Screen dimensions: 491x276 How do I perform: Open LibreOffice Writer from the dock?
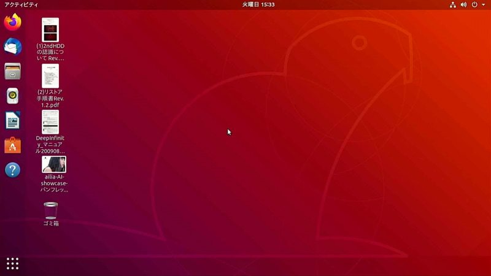[x=12, y=120]
